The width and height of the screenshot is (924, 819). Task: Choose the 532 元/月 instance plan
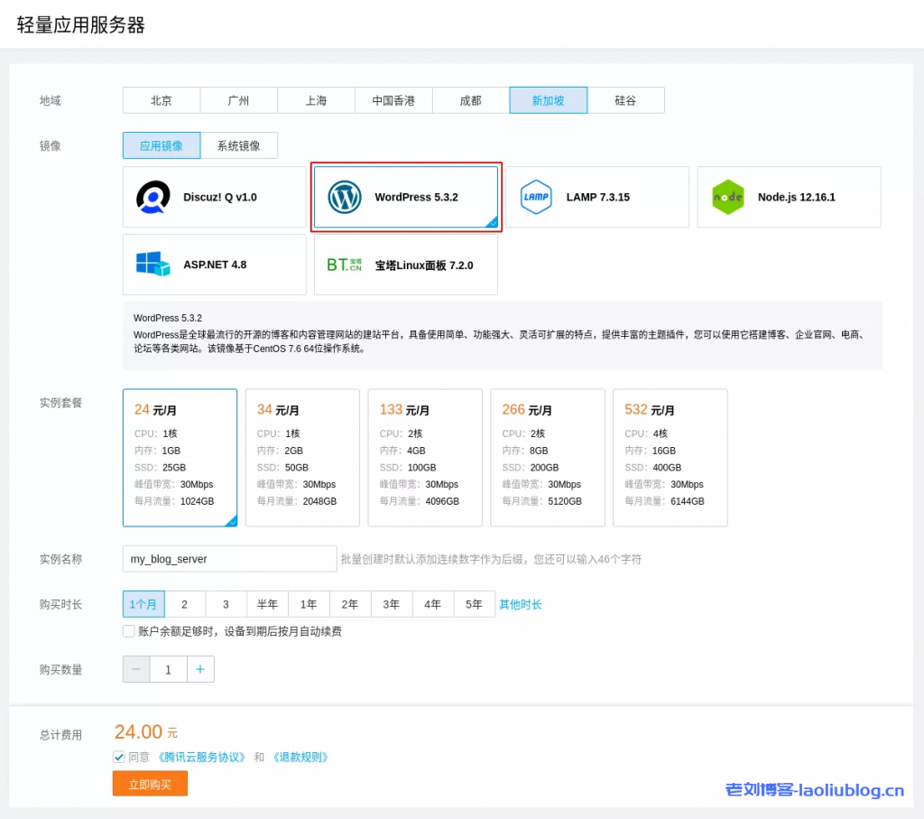670,458
